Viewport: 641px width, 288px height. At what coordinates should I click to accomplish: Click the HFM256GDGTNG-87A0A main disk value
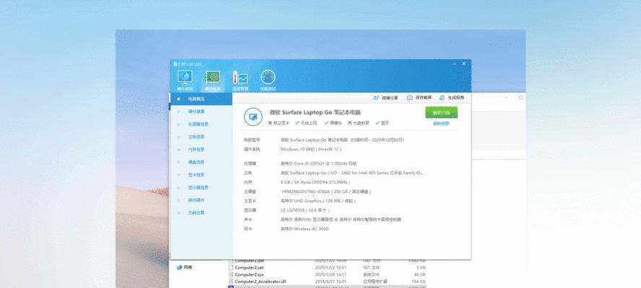point(326,192)
